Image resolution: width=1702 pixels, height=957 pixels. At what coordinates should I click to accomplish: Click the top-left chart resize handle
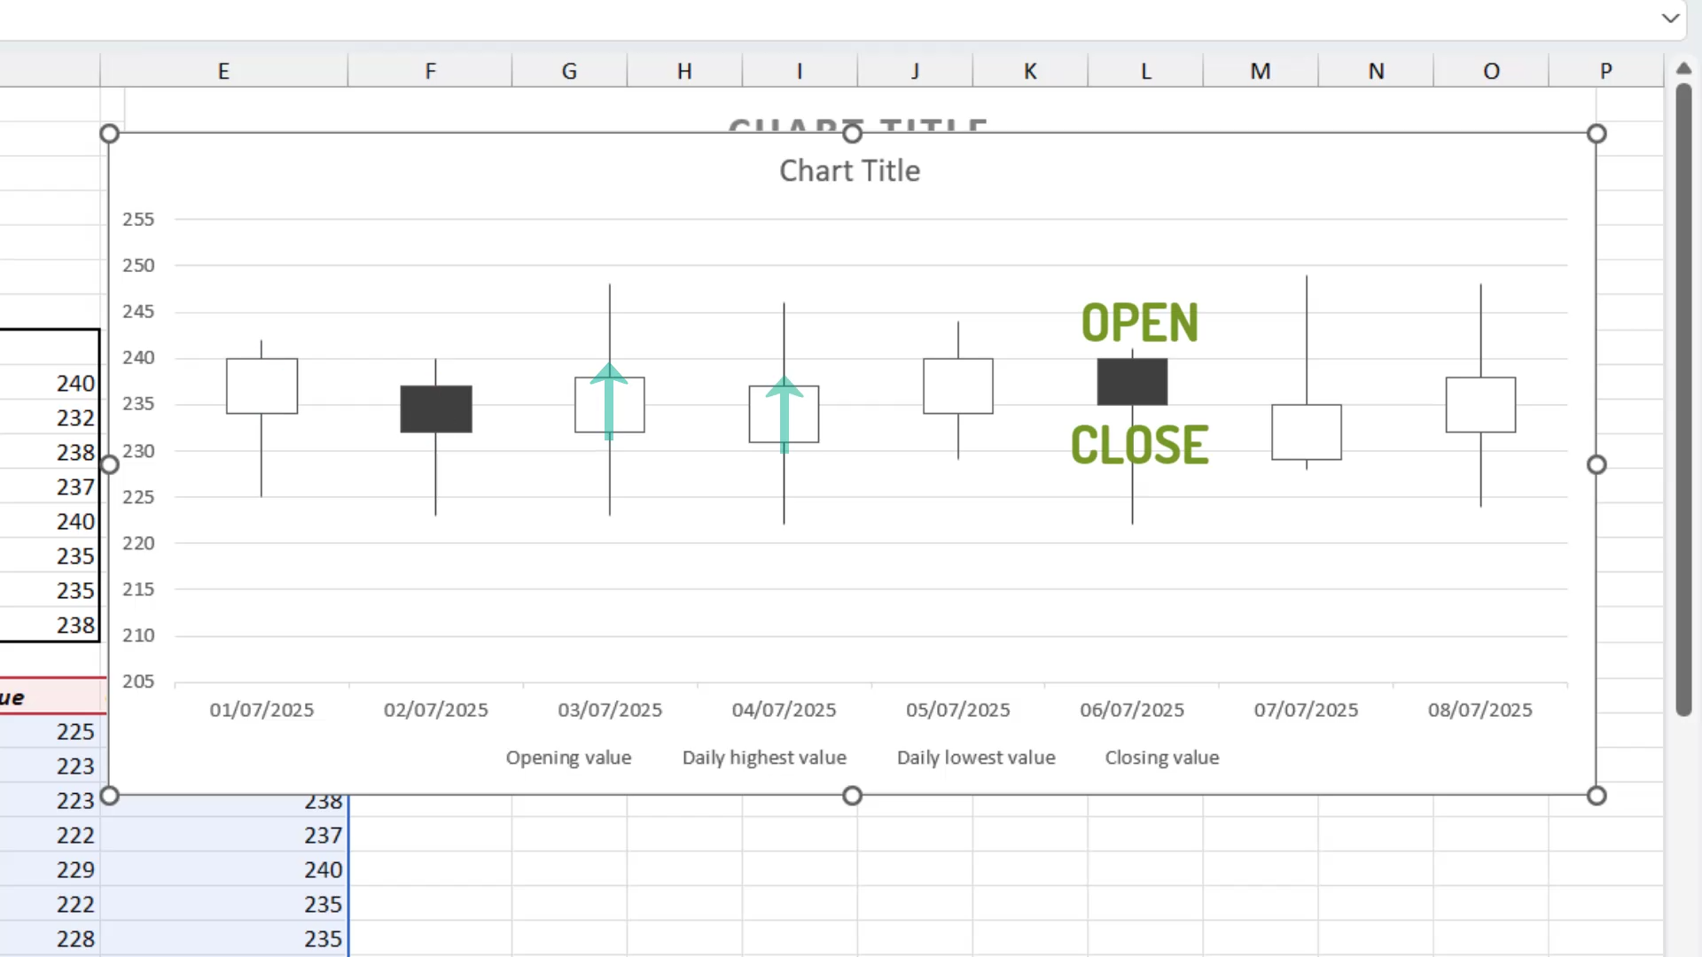point(109,134)
